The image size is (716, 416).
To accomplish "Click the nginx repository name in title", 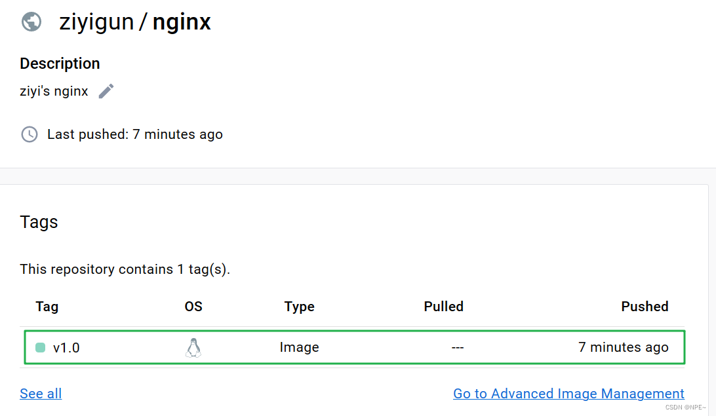I will (x=182, y=22).
